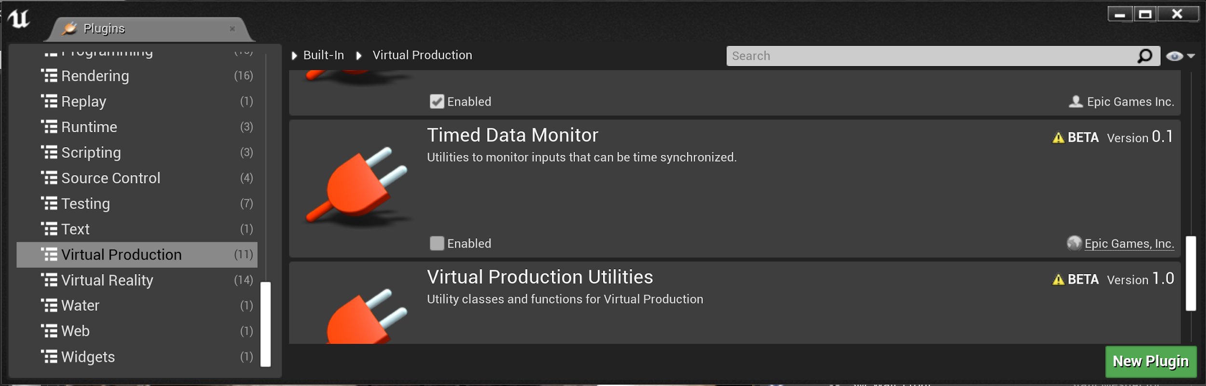The image size is (1206, 386).
Task: Click the Unreal Engine logo icon
Action: pyautogui.click(x=19, y=19)
